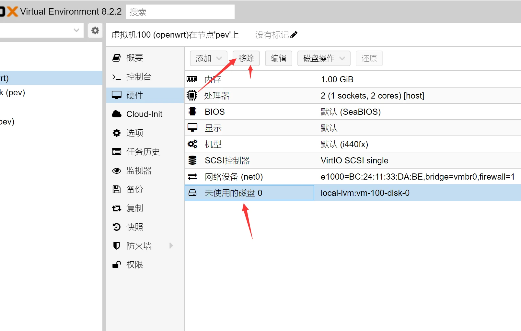The width and height of the screenshot is (521, 331).
Task: Click the hard drive icon in 未使用的磁盘 row
Action: coord(192,193)
